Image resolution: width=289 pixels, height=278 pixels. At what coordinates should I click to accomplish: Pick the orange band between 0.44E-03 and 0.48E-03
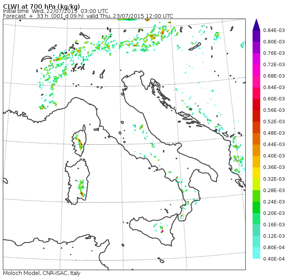[x=256, y=139]
